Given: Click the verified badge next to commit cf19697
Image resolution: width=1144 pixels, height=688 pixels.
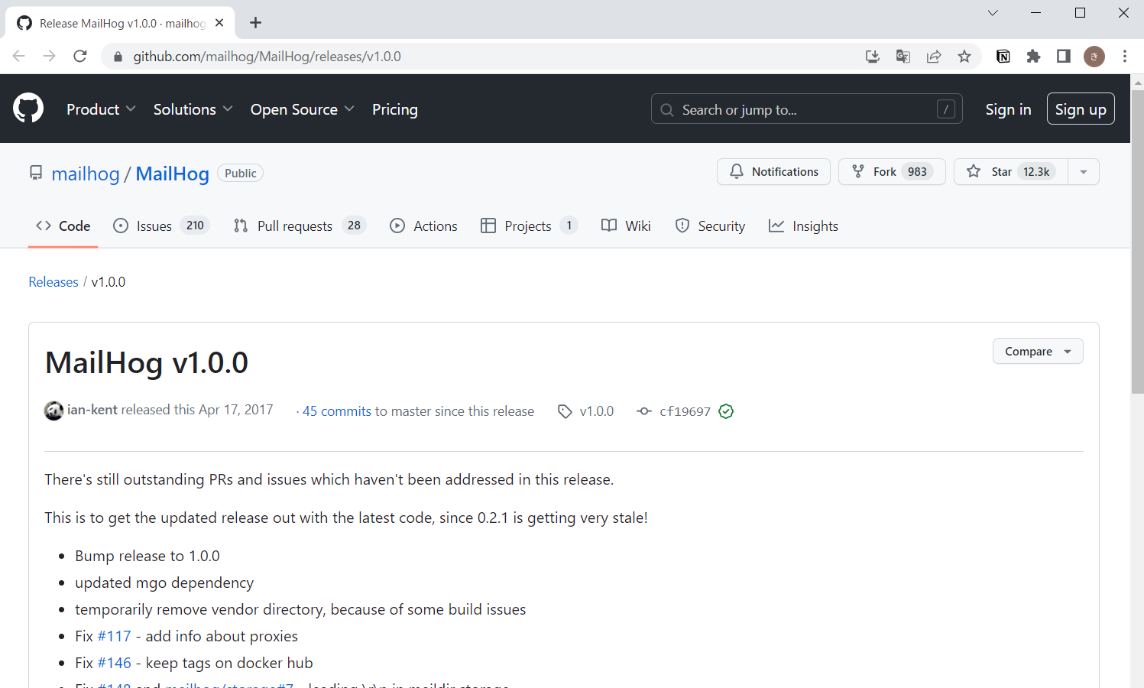Looking at the screenshot, I should coord(726,411).
